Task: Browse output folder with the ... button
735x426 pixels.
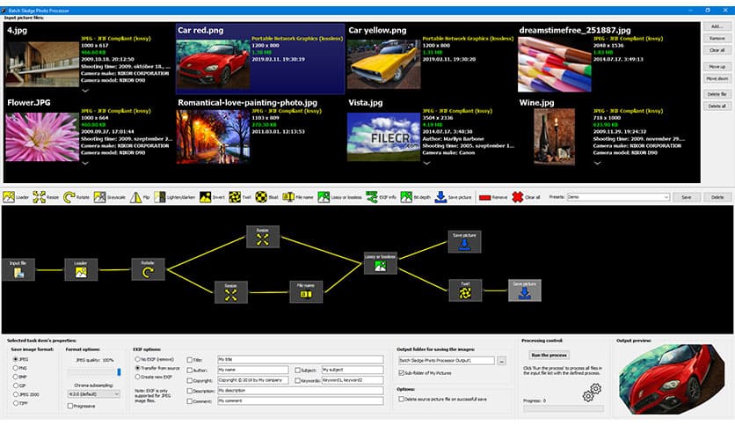Action: (x=501, y=361)
